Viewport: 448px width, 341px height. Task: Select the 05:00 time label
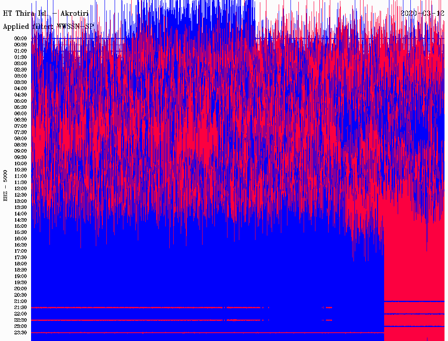pos(21,101)
